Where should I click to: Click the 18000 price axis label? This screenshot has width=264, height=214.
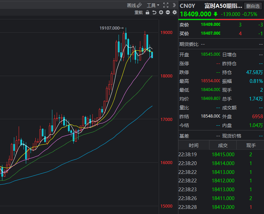[166, 76]
